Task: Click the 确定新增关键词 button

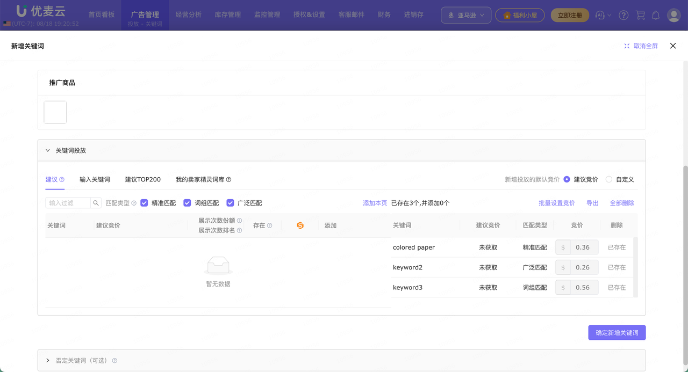Action: [617, 333]
